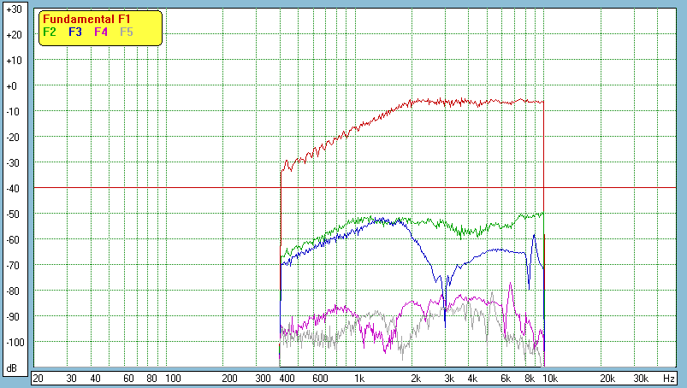Click the 3k label on frequency axis
Screen dimensions: 687x388
[x=449, y=378]
